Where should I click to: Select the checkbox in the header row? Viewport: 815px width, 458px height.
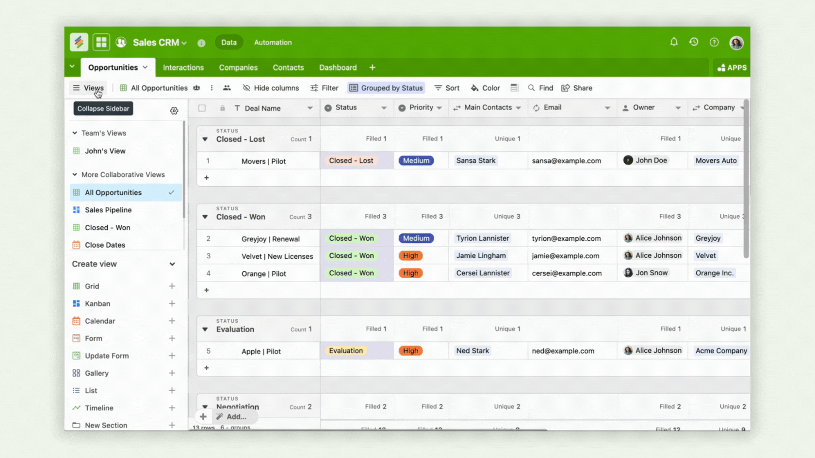pyautogui.click(x=202, y=108)
